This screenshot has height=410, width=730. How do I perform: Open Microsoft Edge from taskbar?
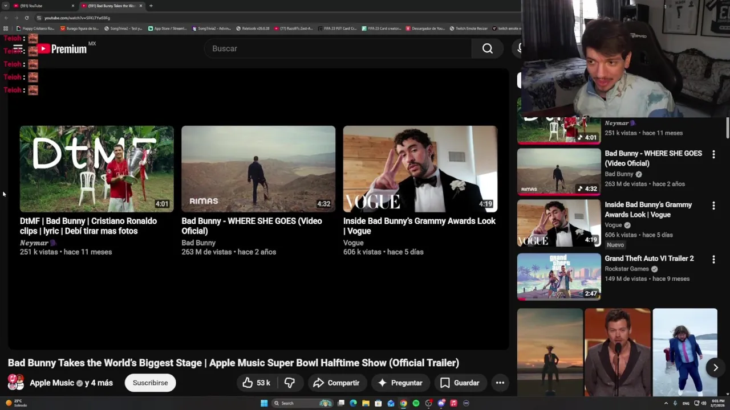coord(353,403)
